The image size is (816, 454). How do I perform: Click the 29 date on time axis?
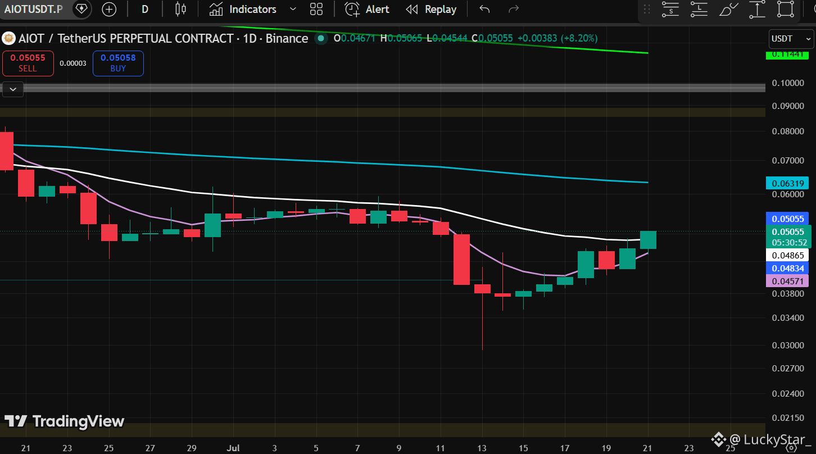[x=192, y=448]
